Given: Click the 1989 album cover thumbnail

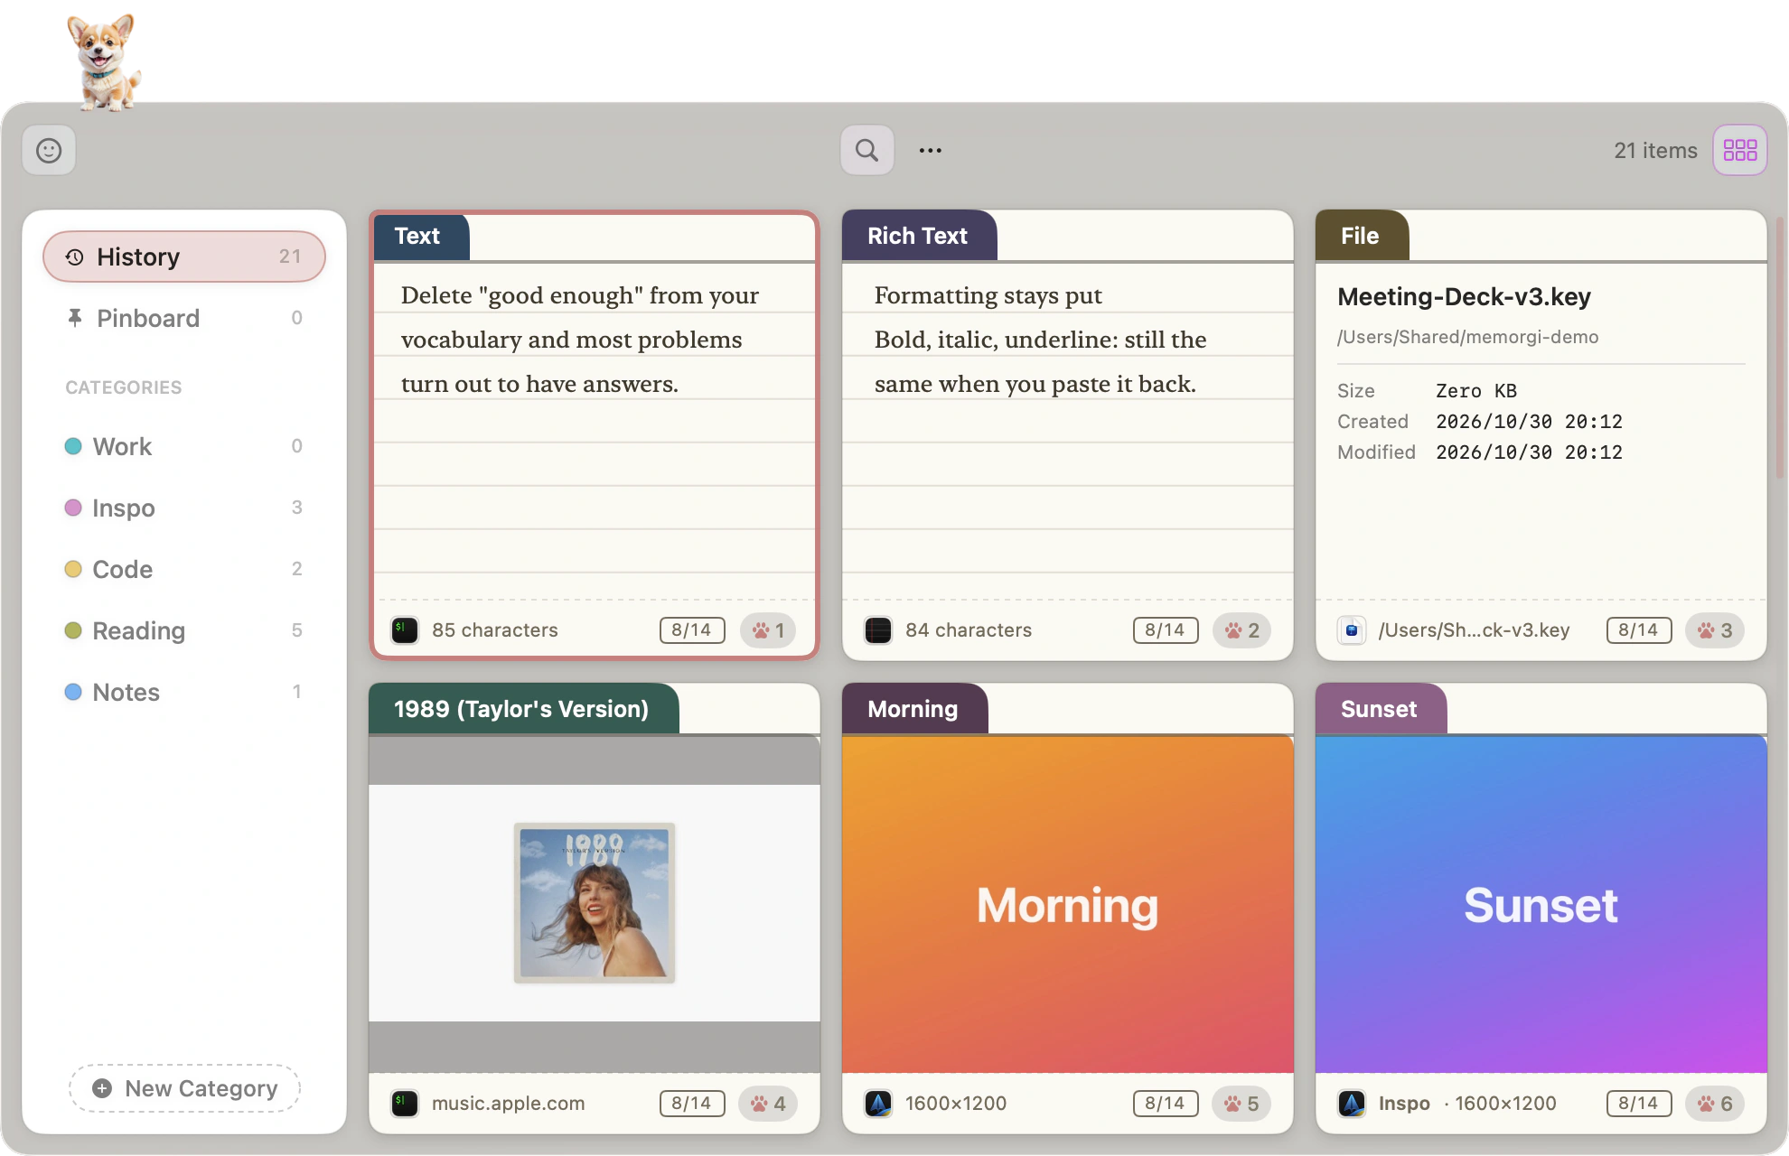Looking at the screenshot, I should pyautogui.click(x=595, y=903).
